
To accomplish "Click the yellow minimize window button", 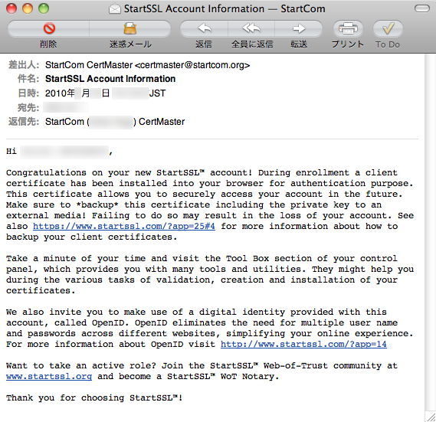I will (28, 8).
